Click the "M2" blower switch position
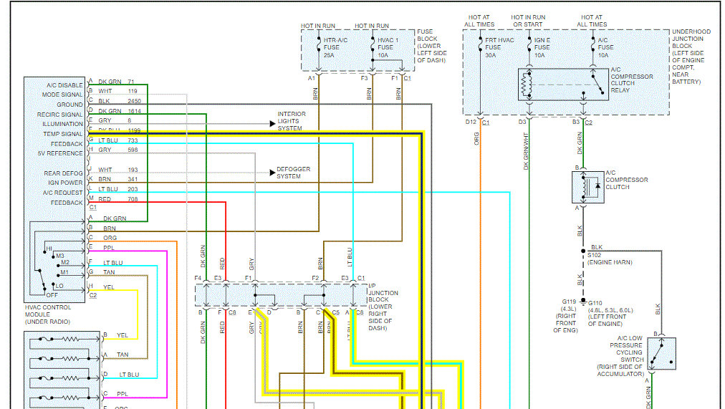Screen dimensions: 725x409 [65, 262]
